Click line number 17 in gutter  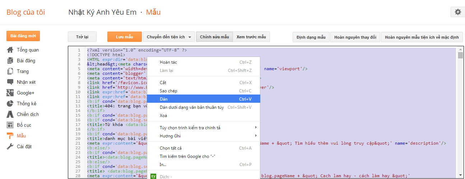point(78,125)
